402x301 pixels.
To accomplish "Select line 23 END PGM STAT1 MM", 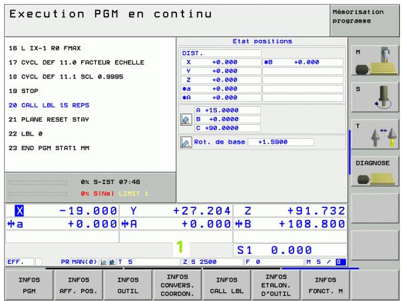I will pyautogui.click(x=49, y=148).
